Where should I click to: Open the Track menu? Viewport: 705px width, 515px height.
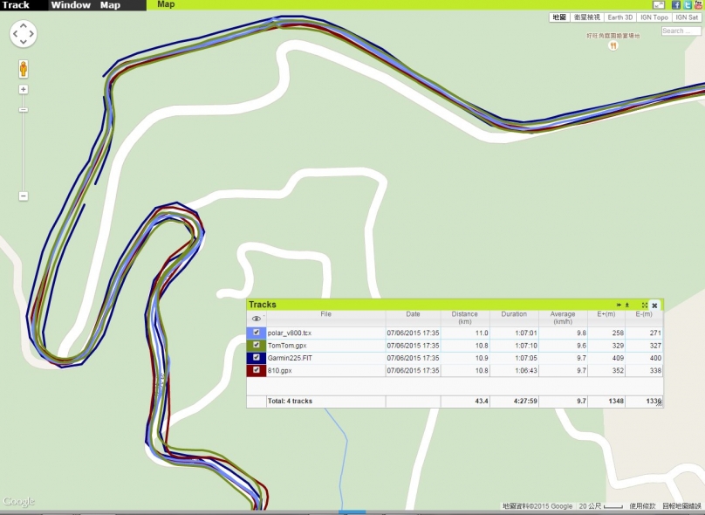(16, 5)
